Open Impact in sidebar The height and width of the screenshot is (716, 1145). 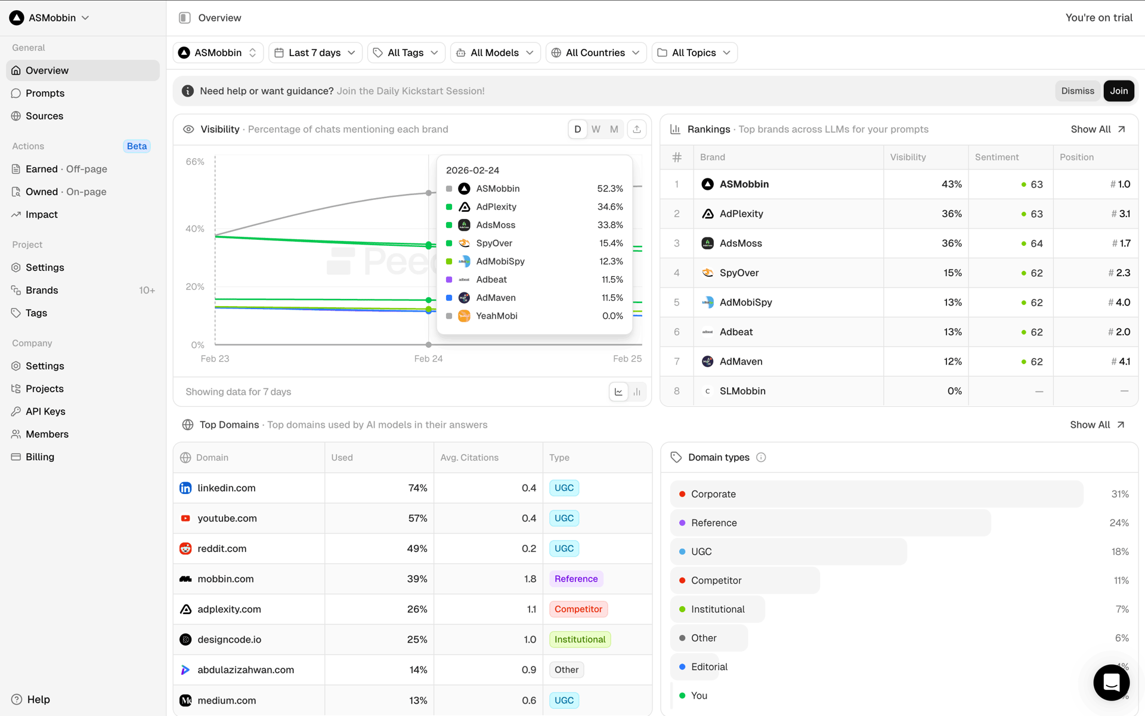(83, 214)
